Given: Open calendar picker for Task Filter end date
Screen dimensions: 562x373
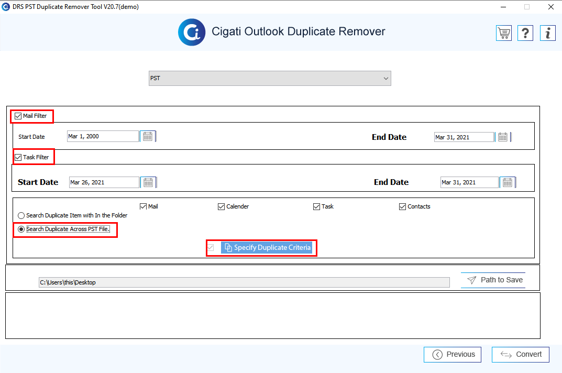Looking at the screenshot, I should point(508,182).
